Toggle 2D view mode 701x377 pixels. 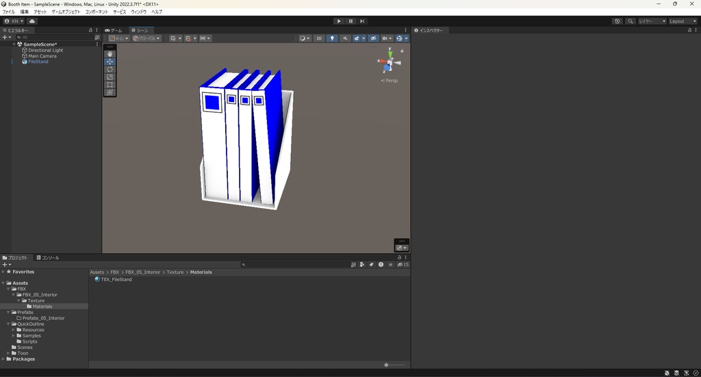319,38
